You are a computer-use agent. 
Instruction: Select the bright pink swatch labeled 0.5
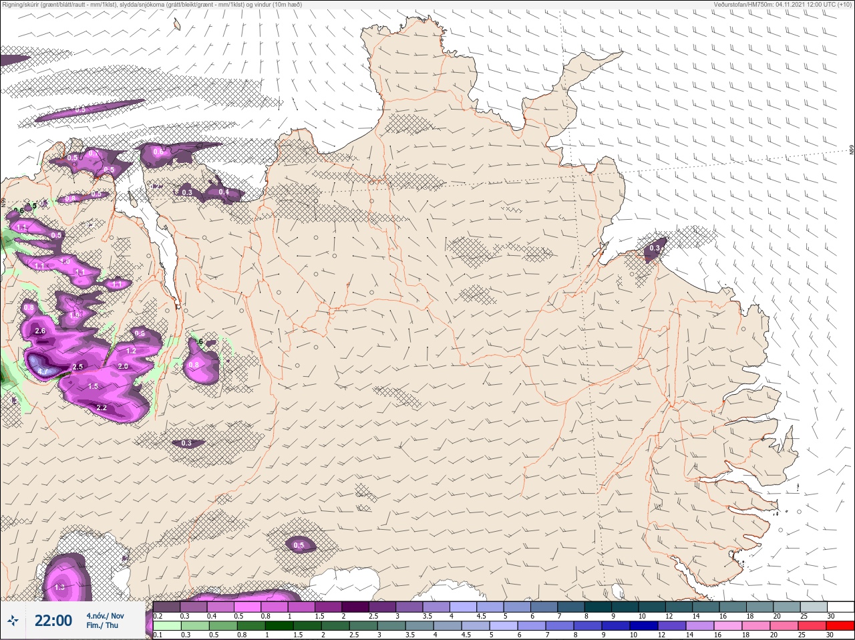click(248, 607)
